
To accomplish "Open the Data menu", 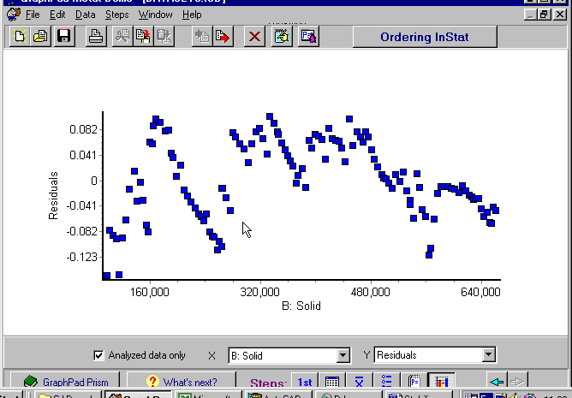I will pyautogui.click(x=86, y=15).
